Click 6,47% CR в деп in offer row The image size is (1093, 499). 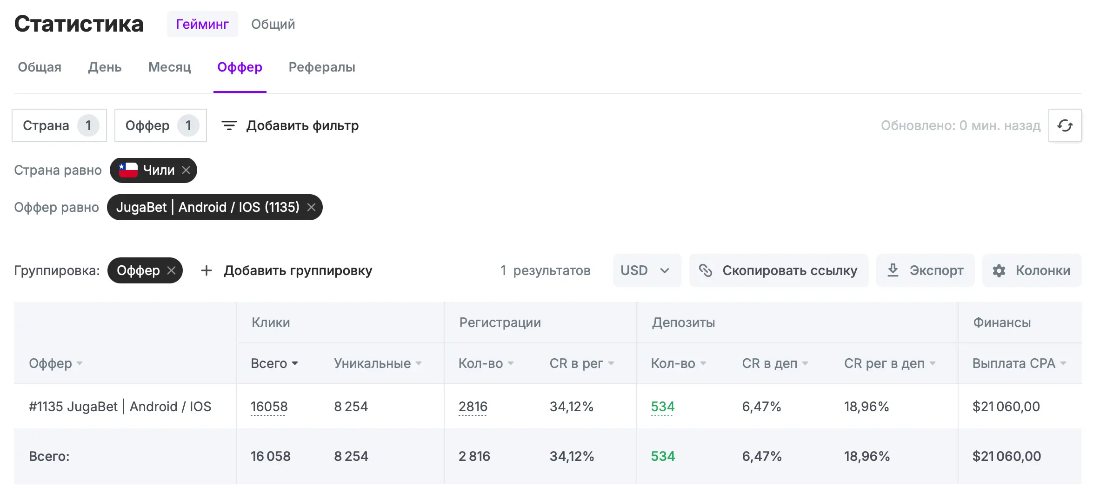coord(761,407)
